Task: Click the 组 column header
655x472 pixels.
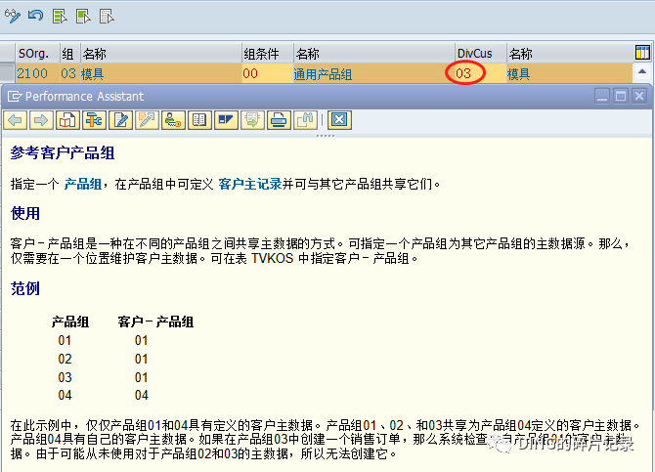Action: click(70, 54)
